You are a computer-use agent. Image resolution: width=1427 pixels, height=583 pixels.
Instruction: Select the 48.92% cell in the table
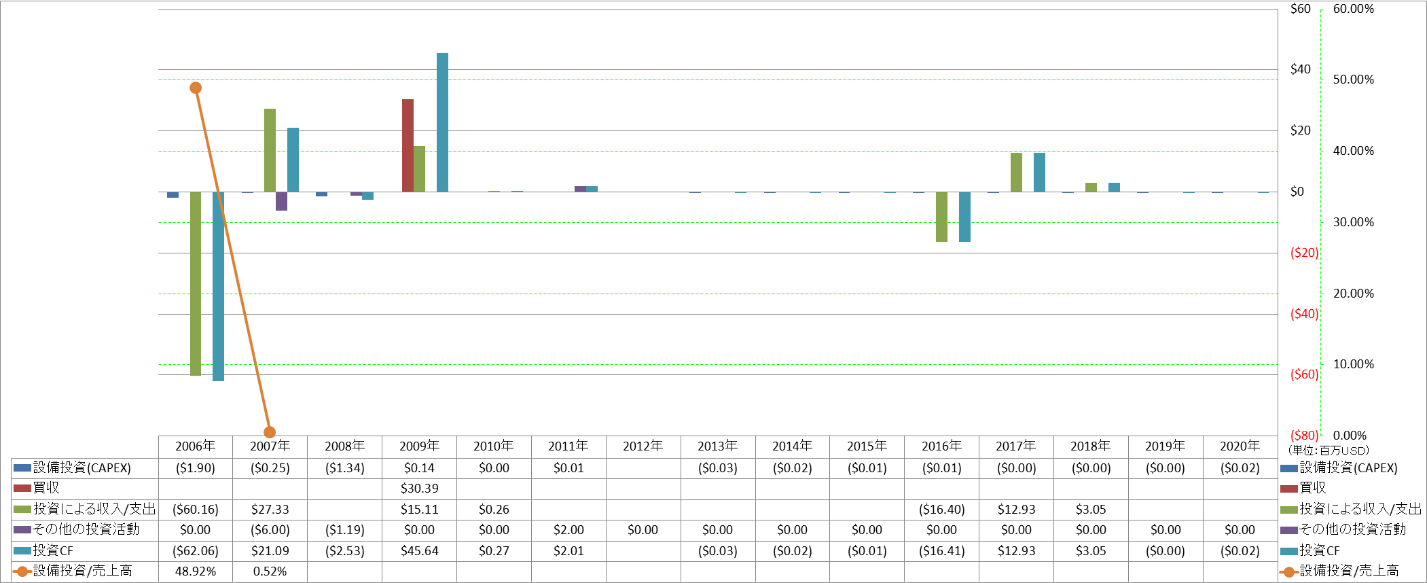(196, 571)
